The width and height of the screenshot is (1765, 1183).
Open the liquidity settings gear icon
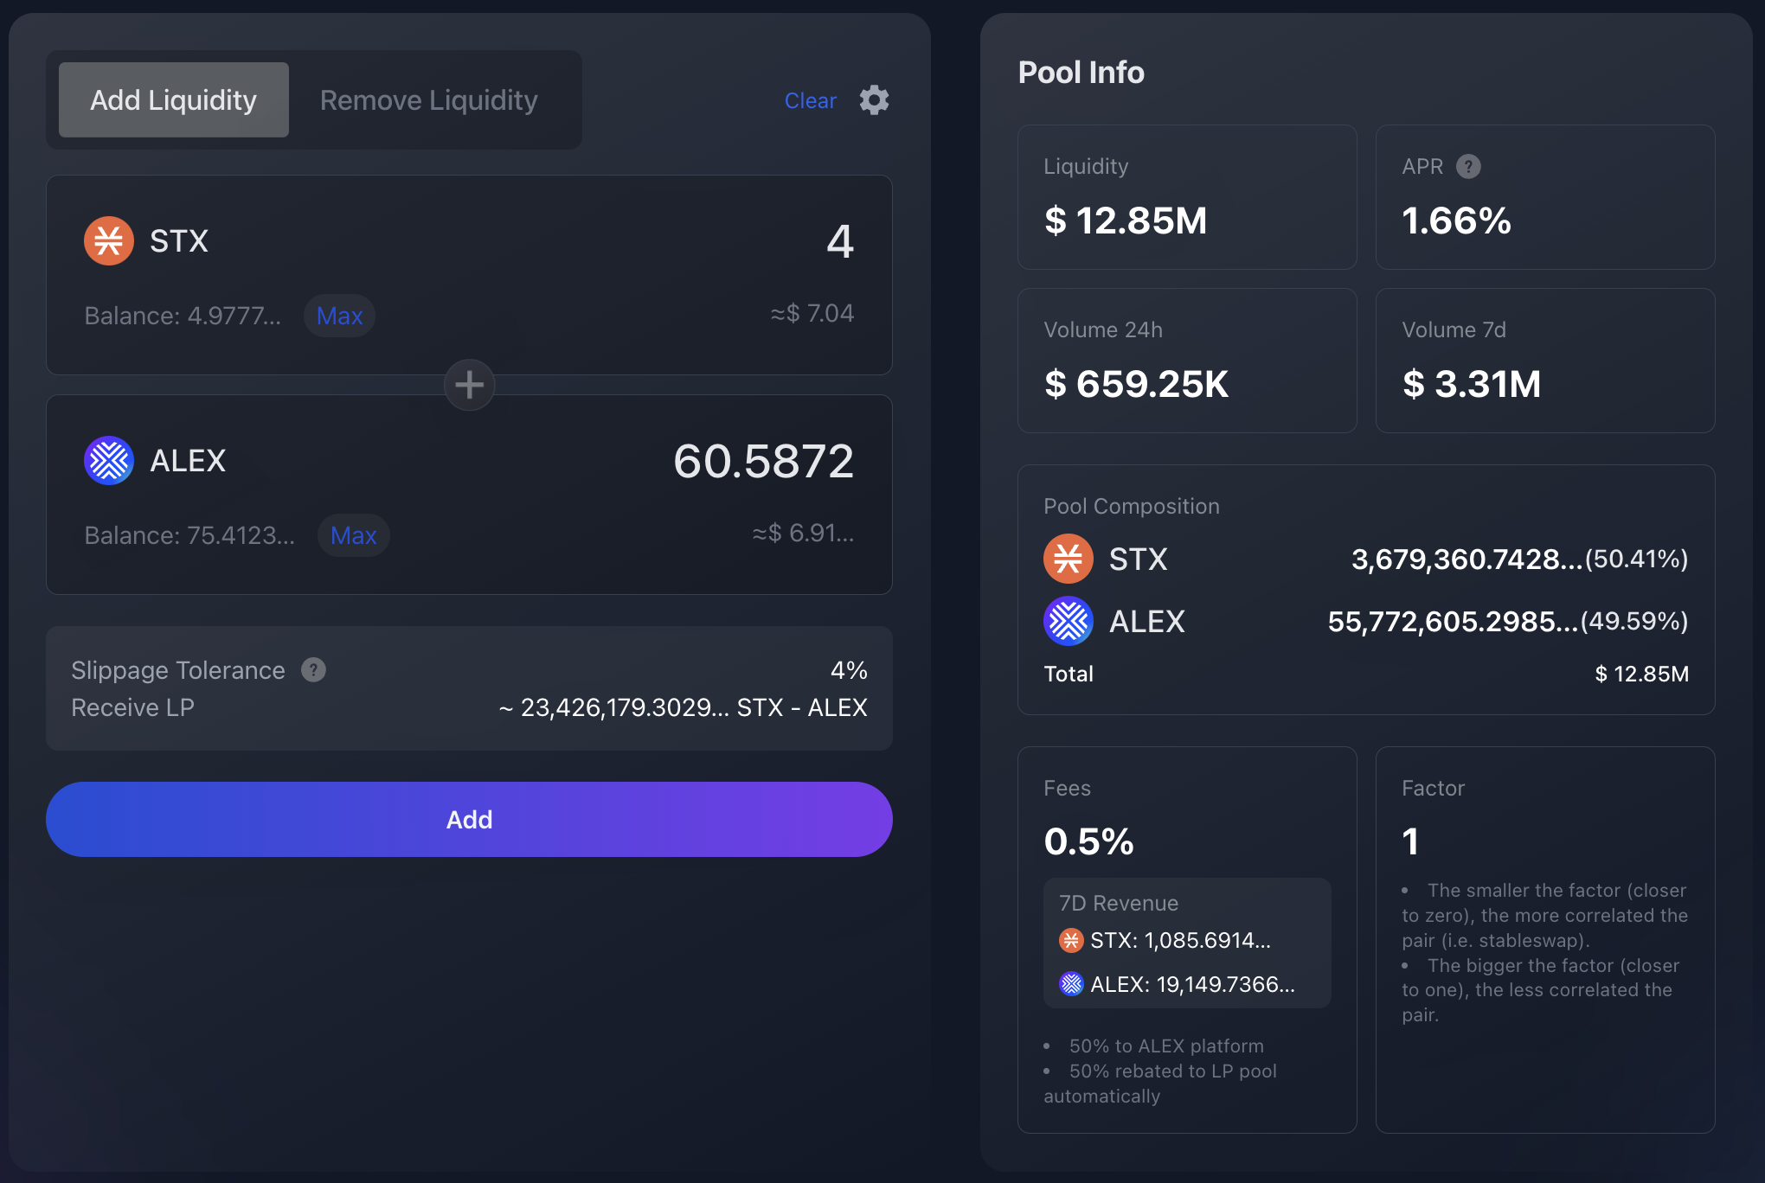[874, 100]
